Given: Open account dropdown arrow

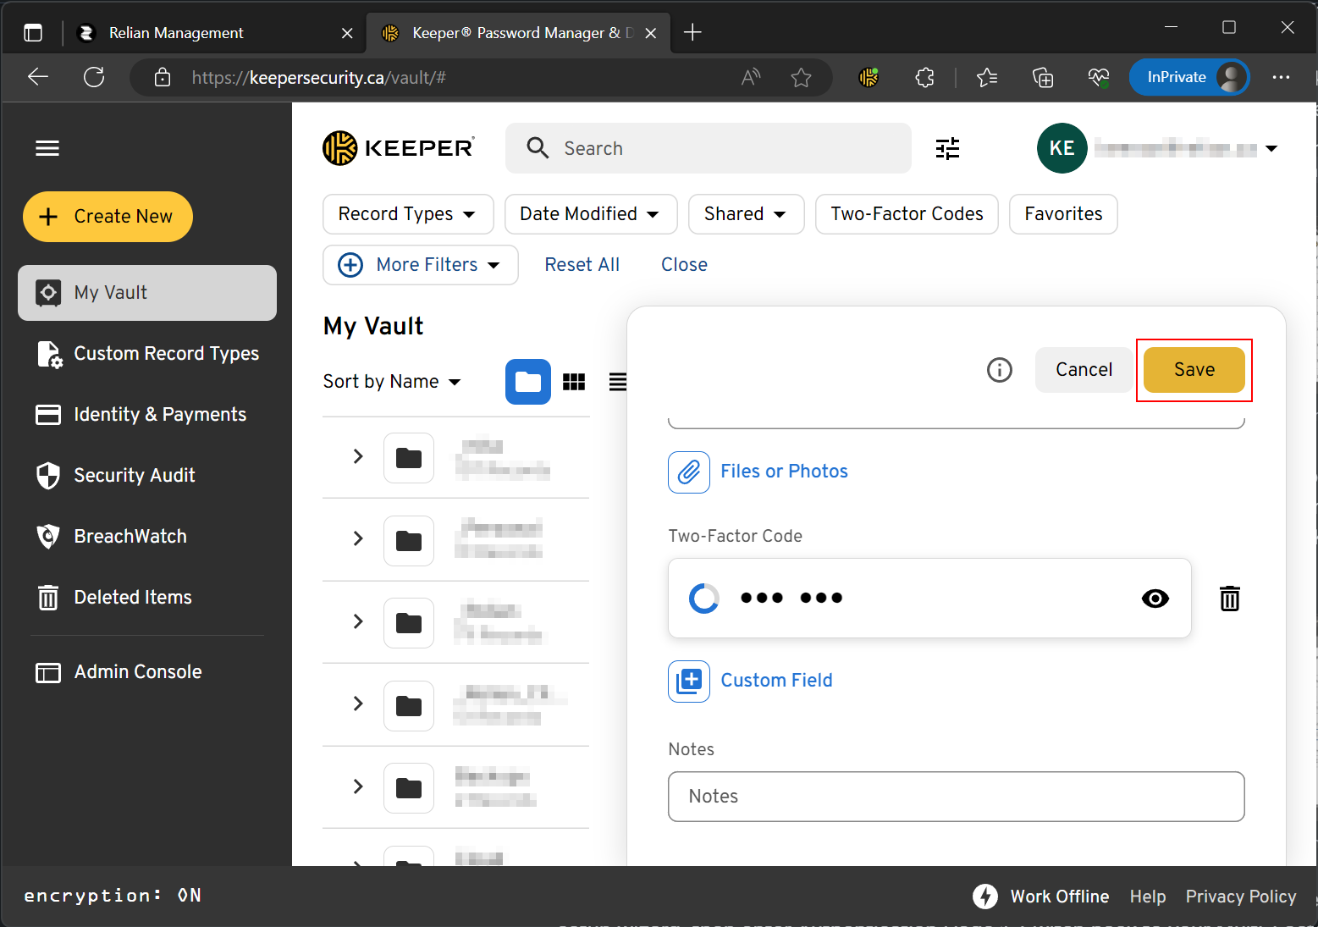Looking at the screenshot, I should coord(1271,149).
